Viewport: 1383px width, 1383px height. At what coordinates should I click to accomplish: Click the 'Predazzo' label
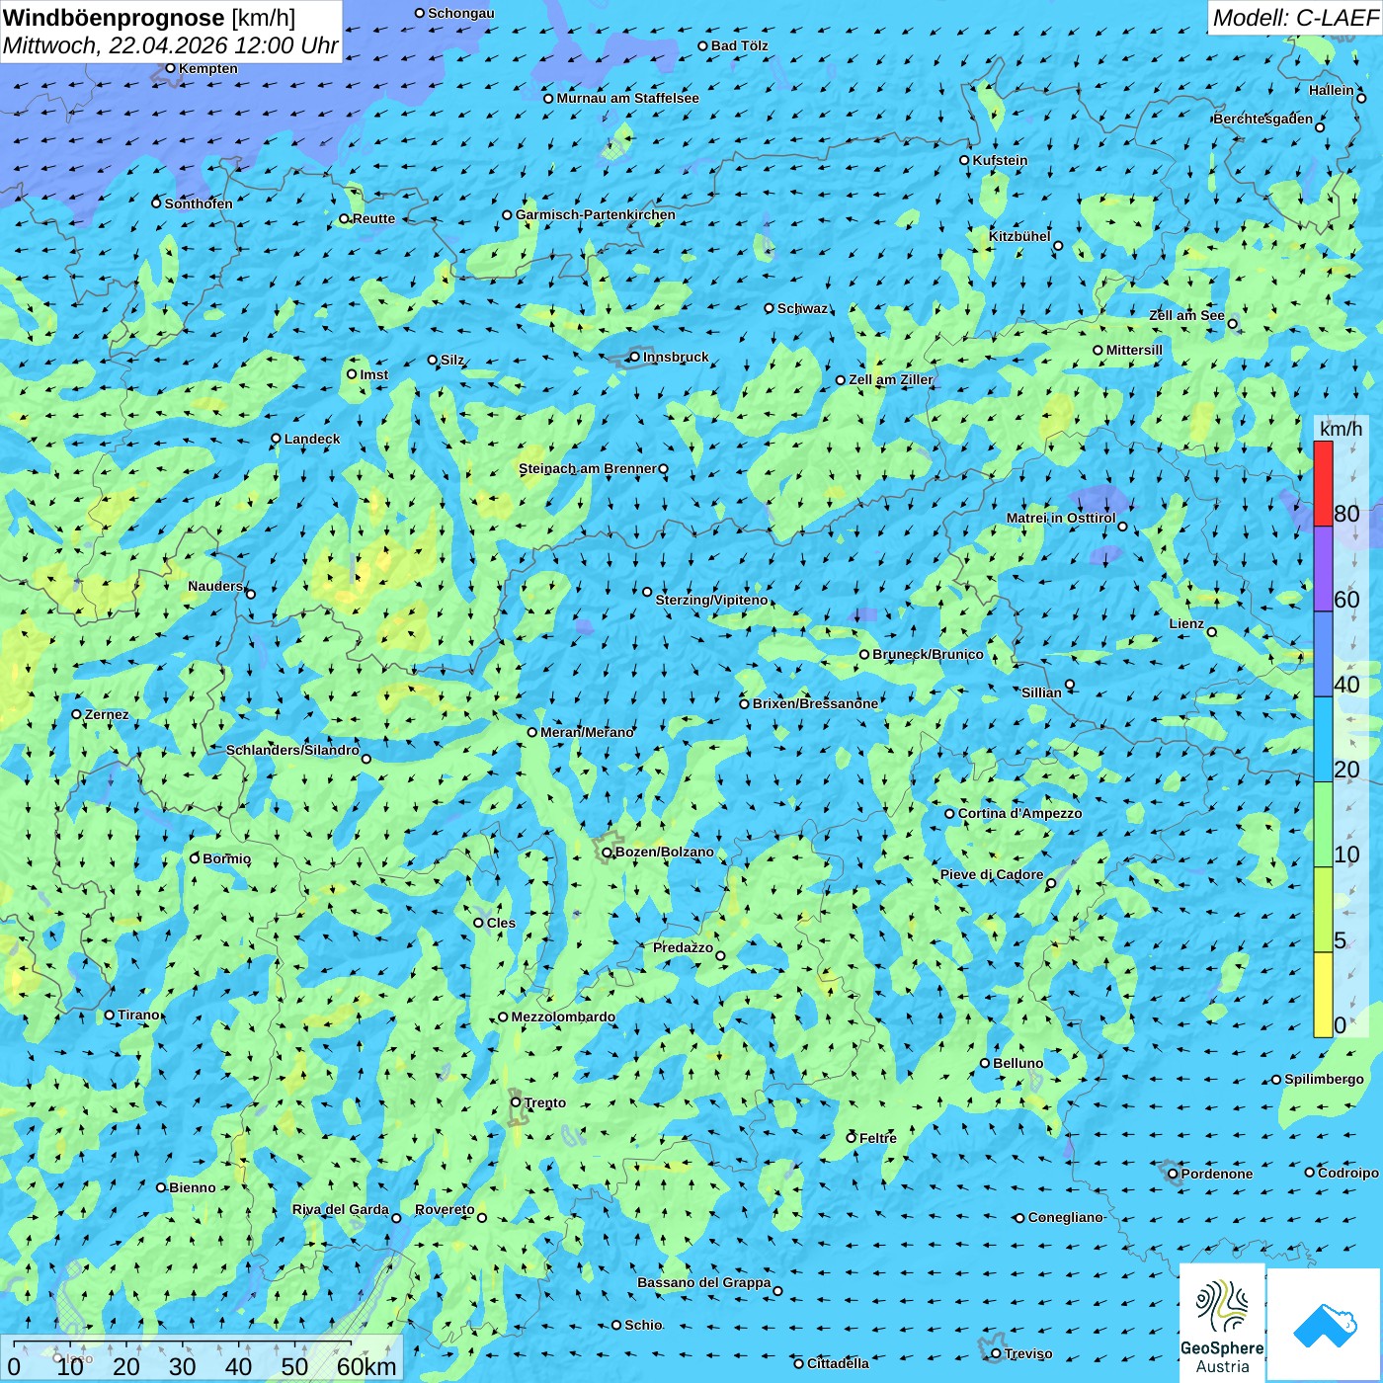tap(683, 947)
